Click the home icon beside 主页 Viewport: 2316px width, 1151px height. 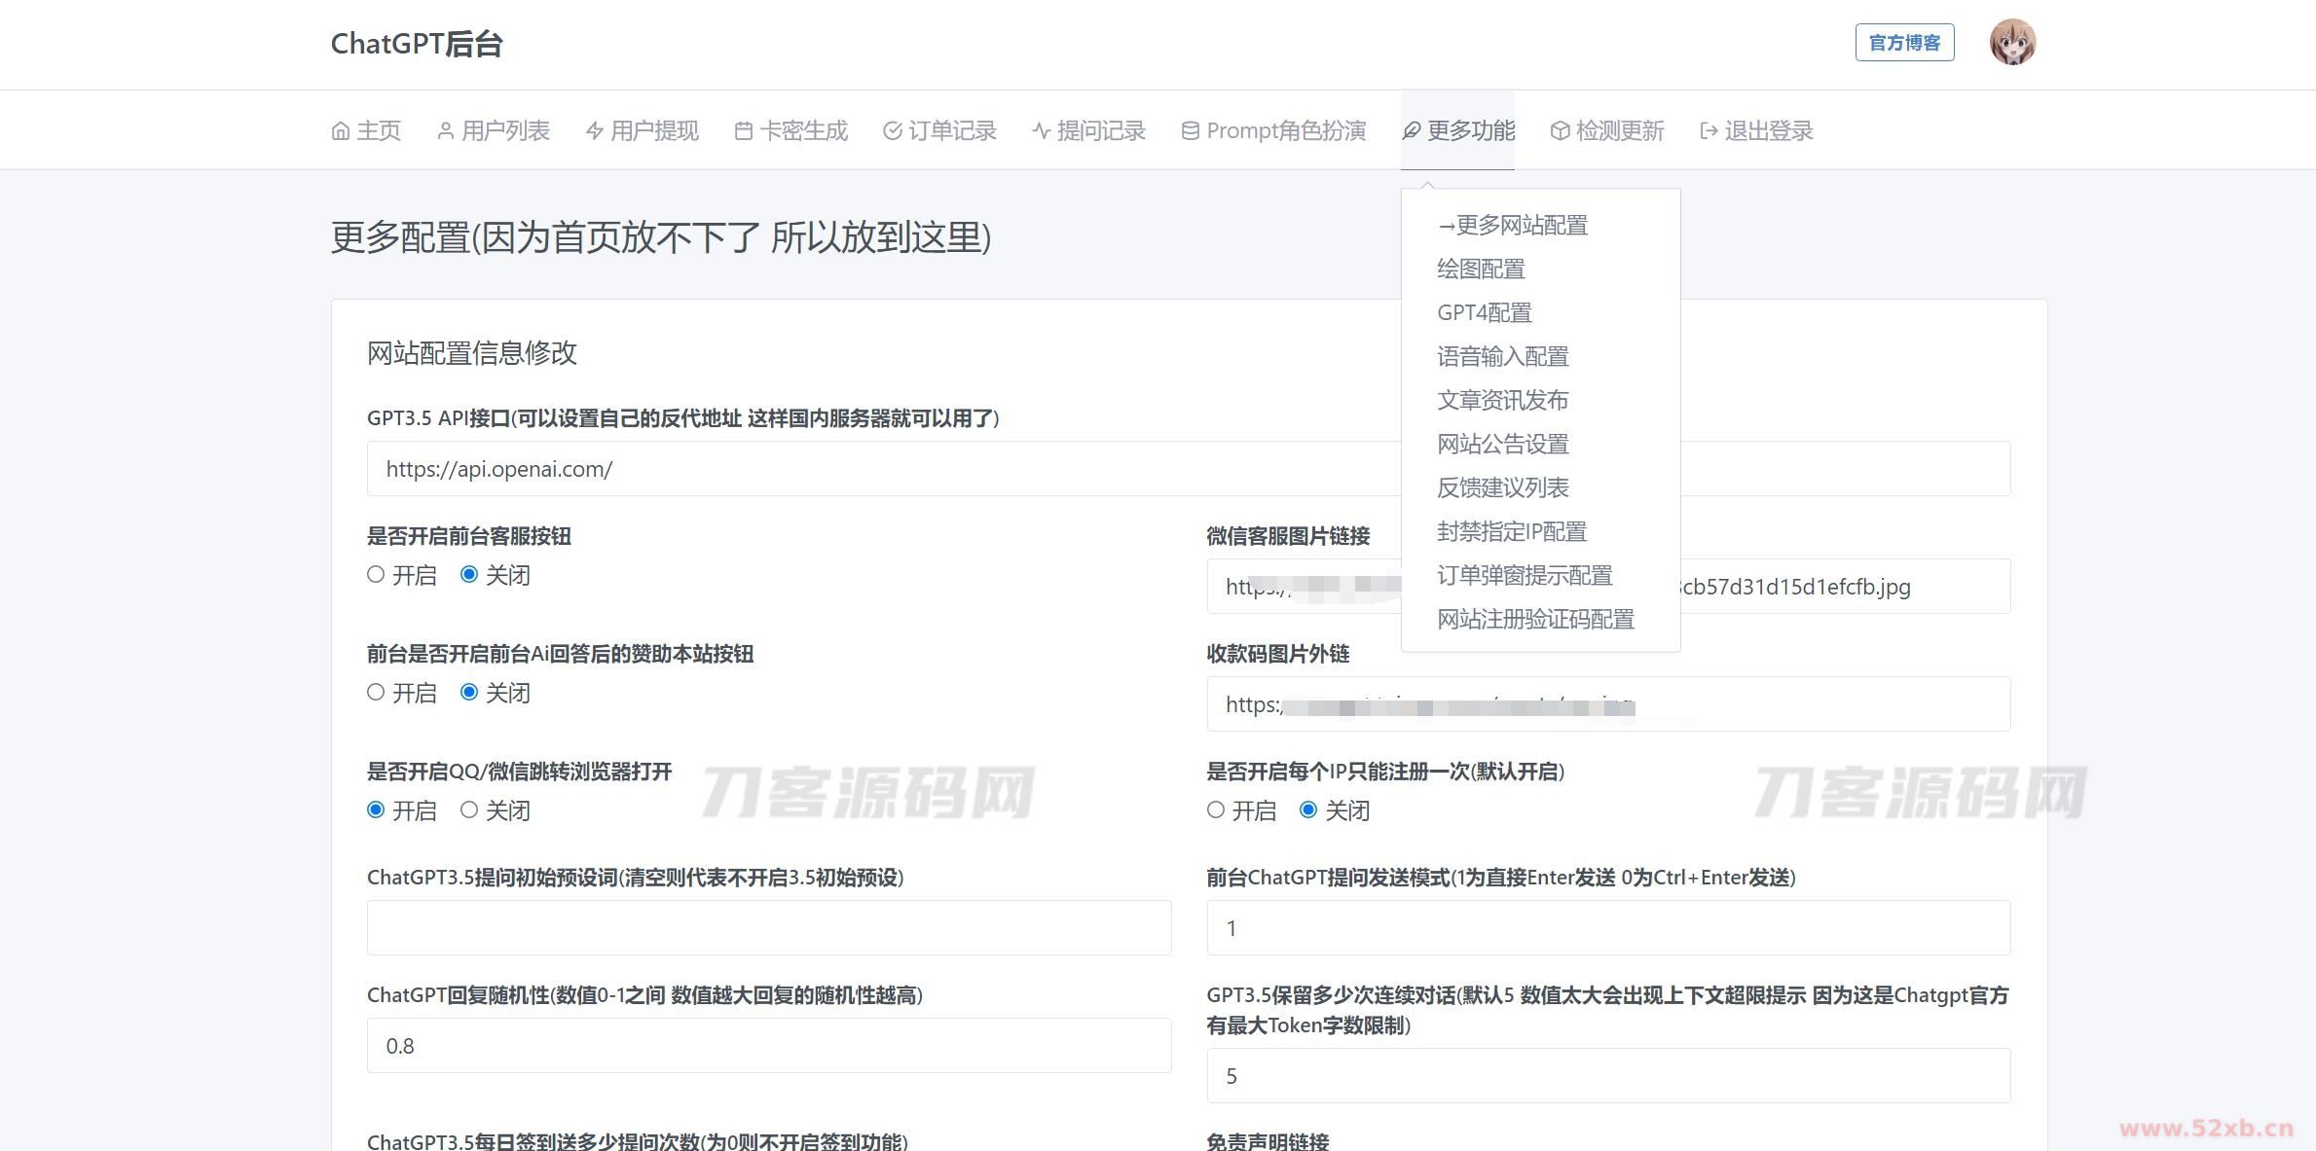340,131
